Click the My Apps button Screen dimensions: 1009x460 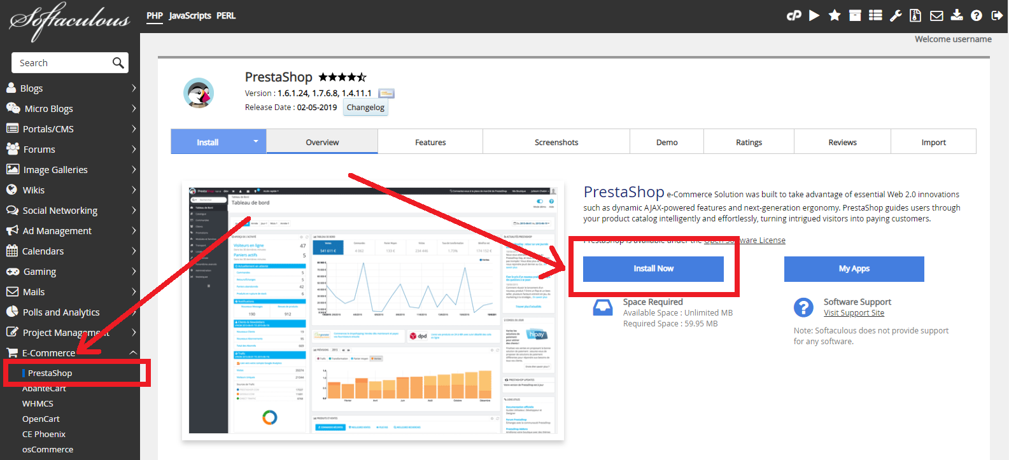tap(854, 268)
